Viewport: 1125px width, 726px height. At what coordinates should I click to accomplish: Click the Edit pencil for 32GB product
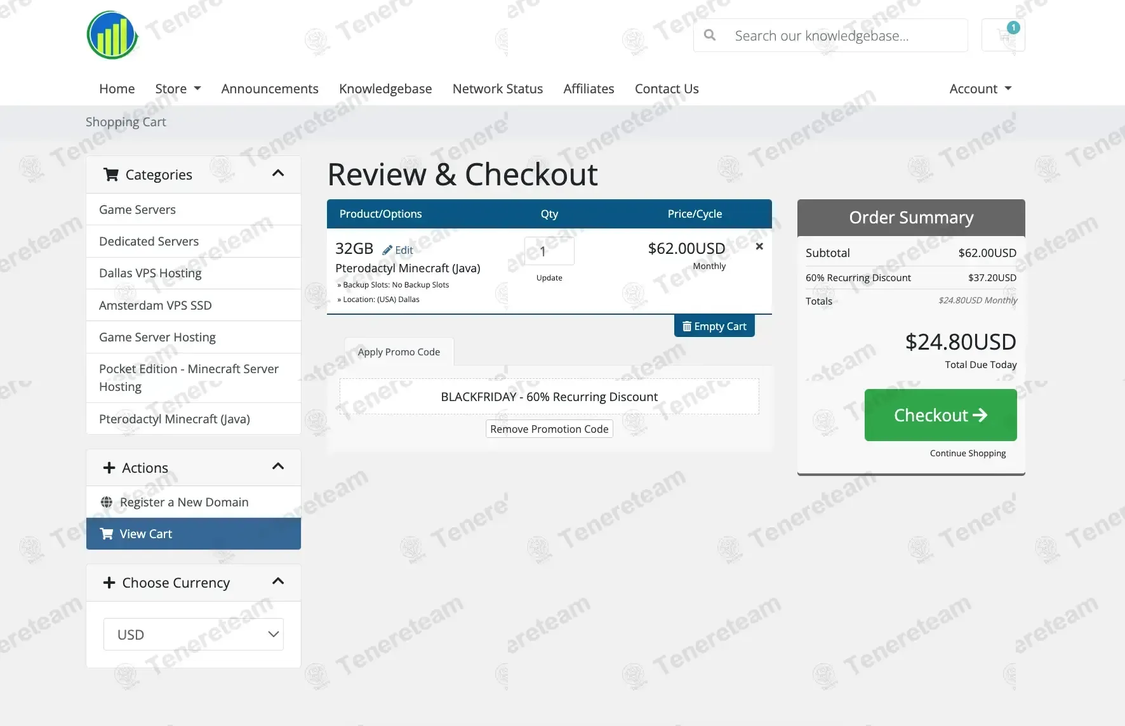398,250
